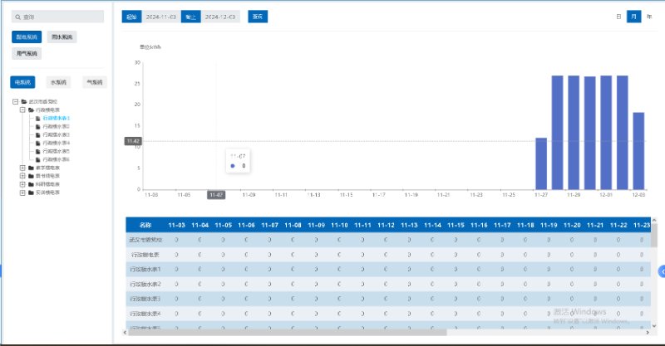
Task: Click the root folder icon of the tree
Action: point(23,101)
